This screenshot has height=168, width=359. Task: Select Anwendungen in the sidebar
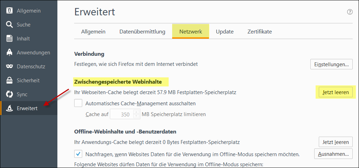(29, 53)
